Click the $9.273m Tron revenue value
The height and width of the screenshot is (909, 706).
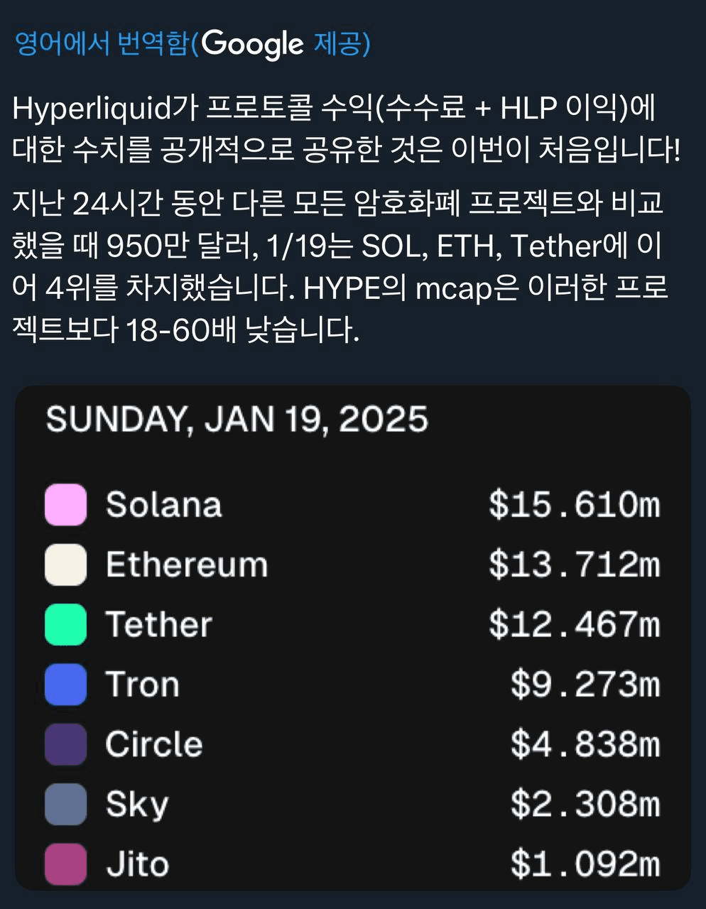tap(585, 685)
